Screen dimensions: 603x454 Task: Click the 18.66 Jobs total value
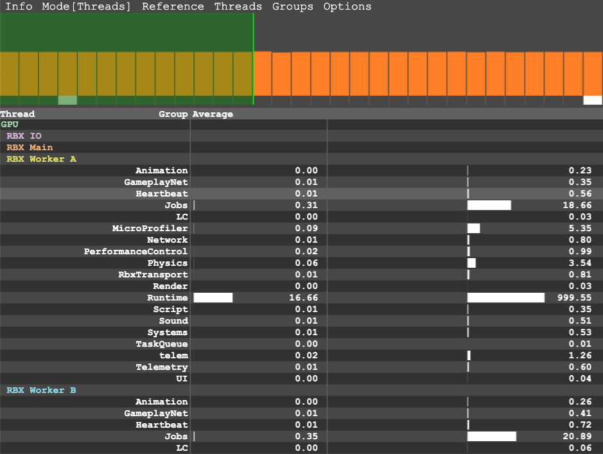pos(577,205)
